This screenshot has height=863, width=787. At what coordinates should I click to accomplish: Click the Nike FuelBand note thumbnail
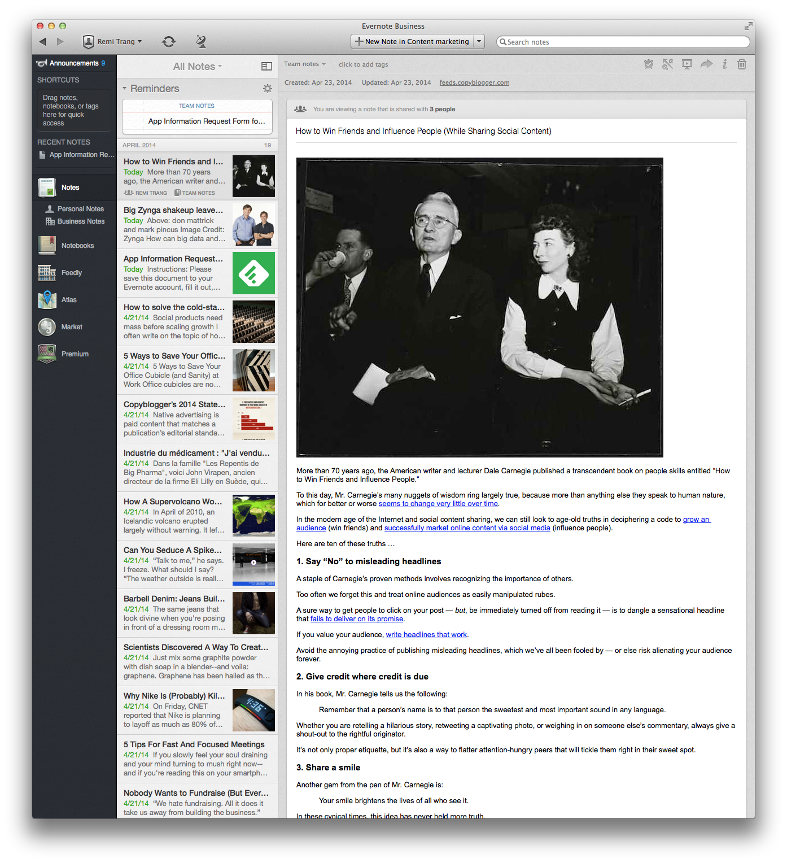pyautogui.click(x=254, y=711)
